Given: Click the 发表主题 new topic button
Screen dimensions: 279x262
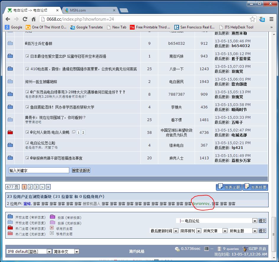Looking at the screenshot, I should [x=228, y=187].
